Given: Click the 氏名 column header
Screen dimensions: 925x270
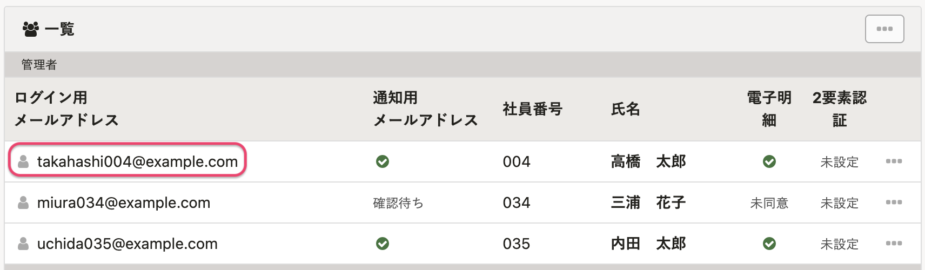Looking at the screenshot, I should pyautogui.click(x=626, y=109).
